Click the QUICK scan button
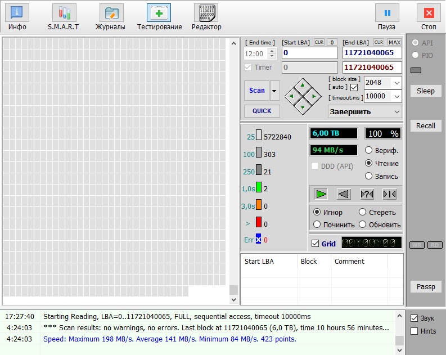The width and height of the screenshot is (446, 355). tap(262, 111)
